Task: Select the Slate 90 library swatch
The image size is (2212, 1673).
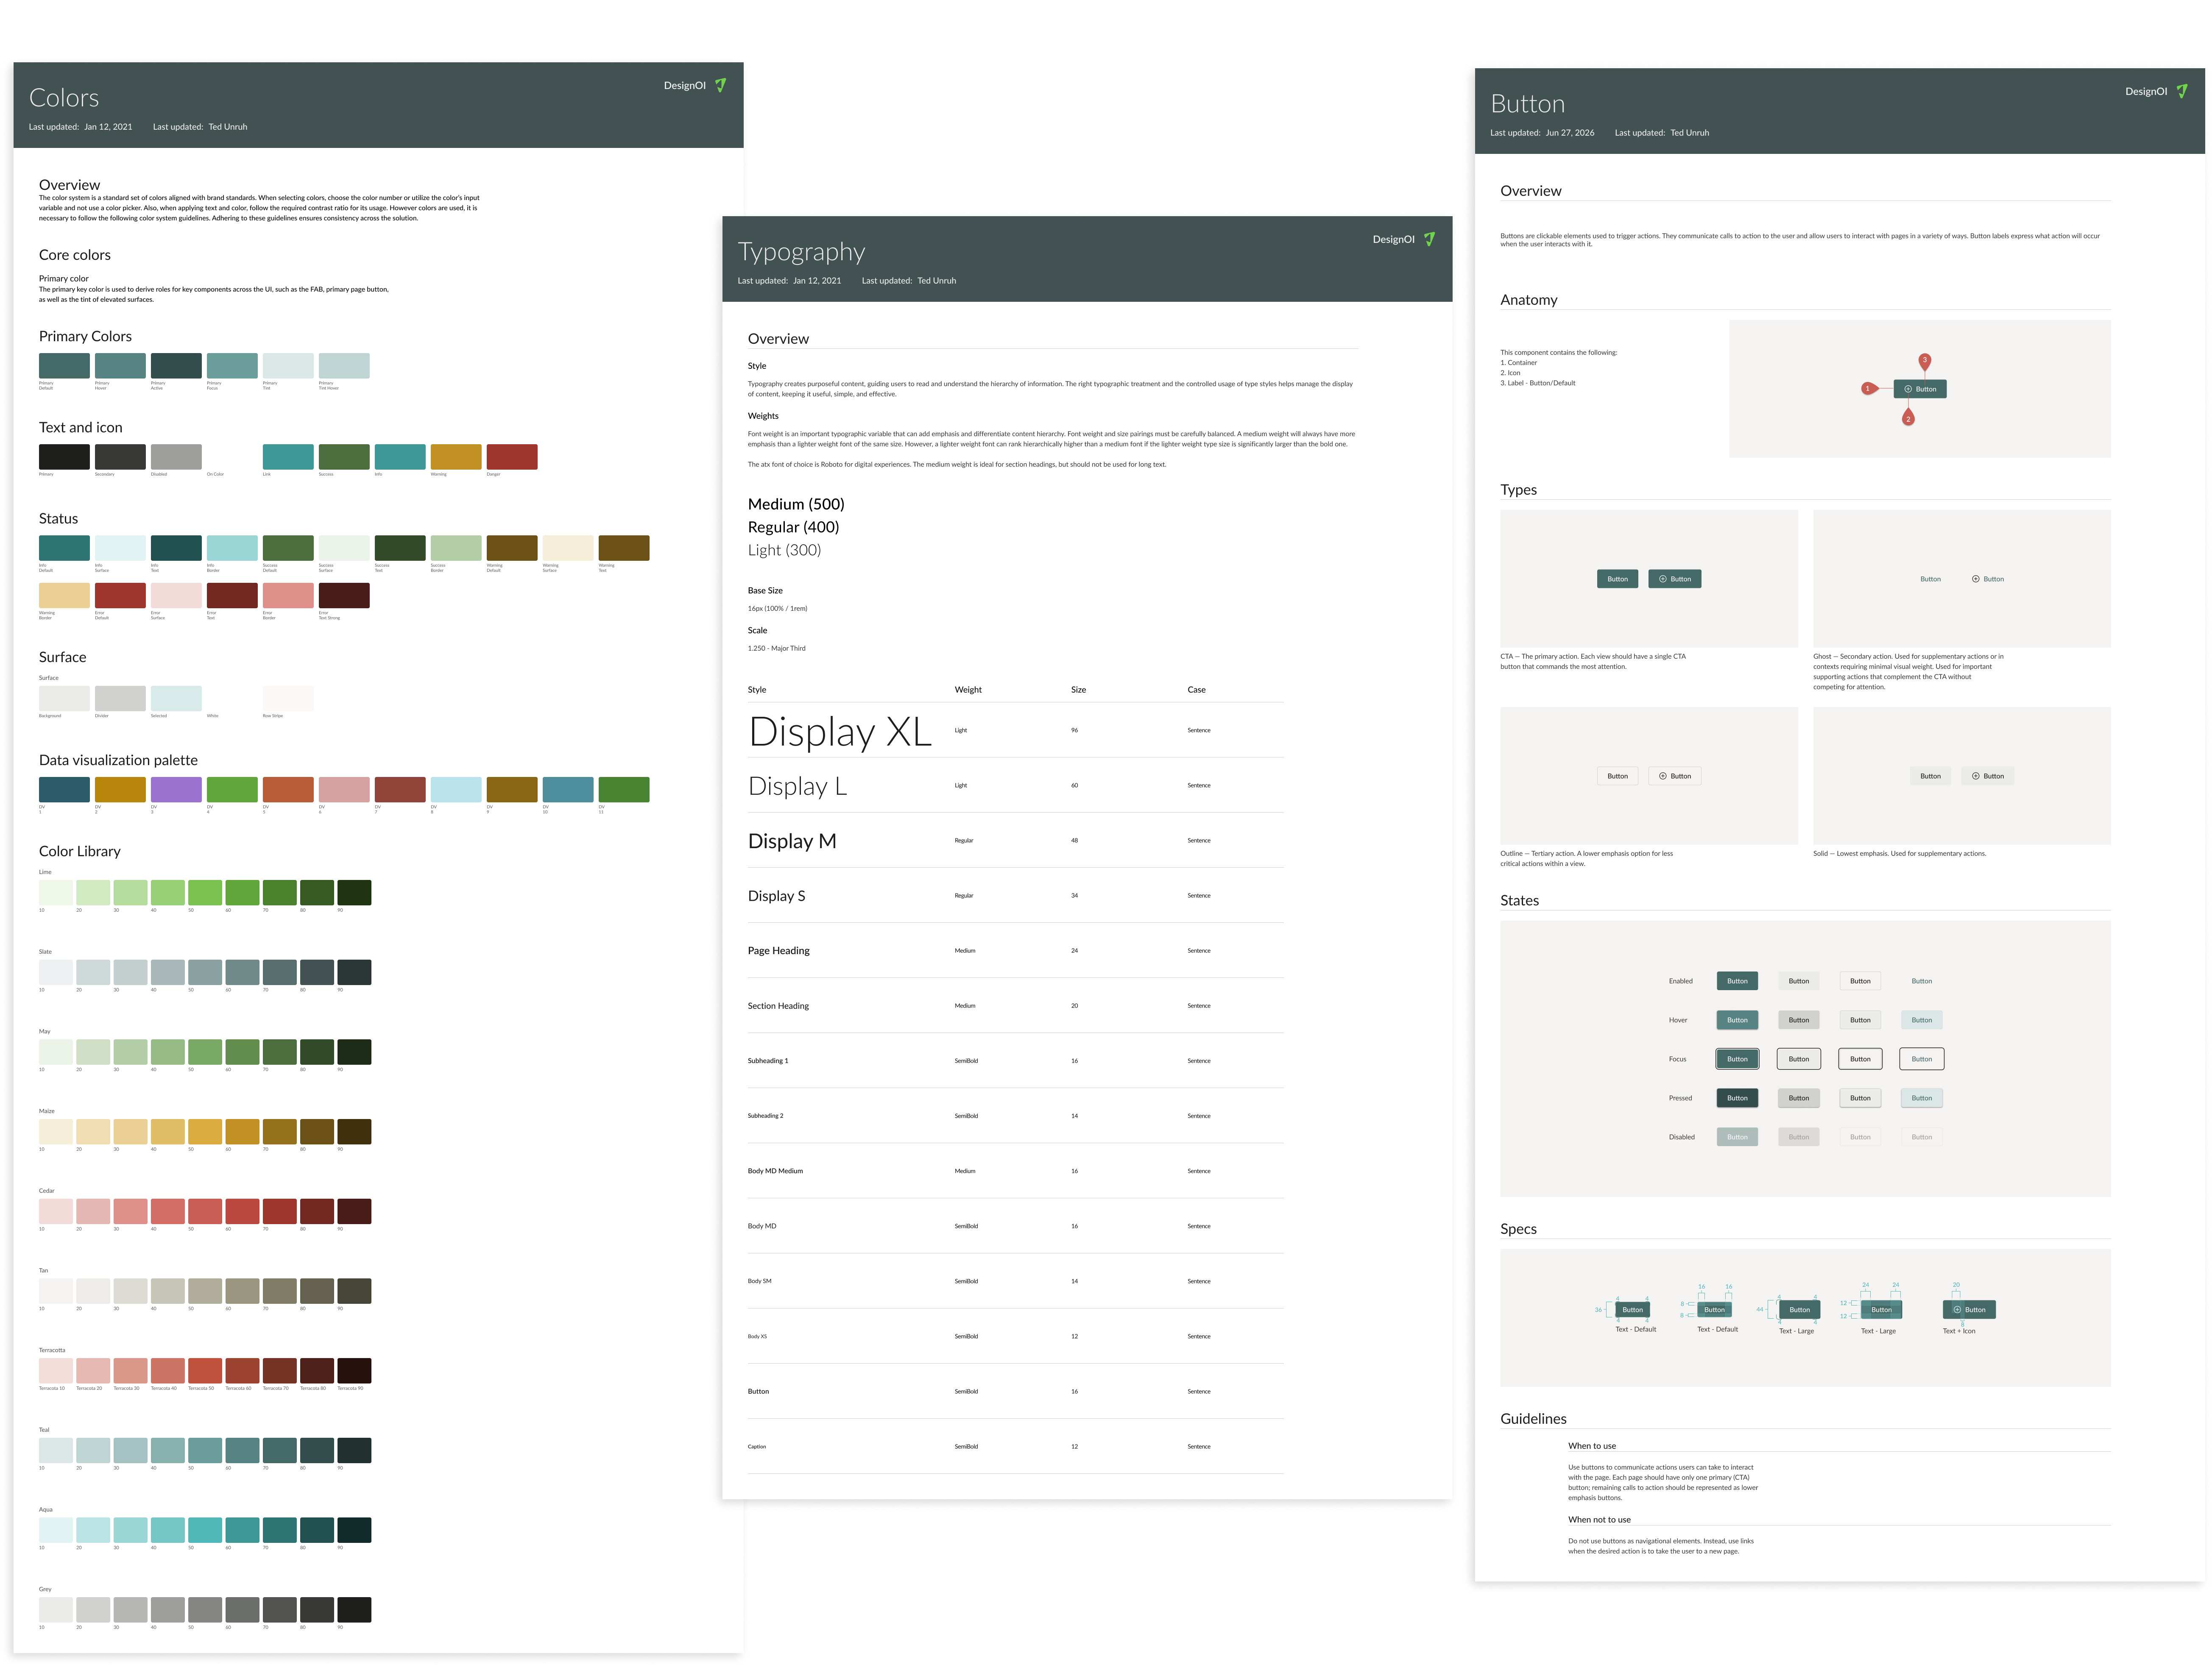Action: (x=354, y=972)
